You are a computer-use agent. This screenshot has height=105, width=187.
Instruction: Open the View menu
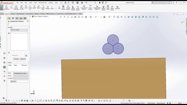tap(26, 3)
